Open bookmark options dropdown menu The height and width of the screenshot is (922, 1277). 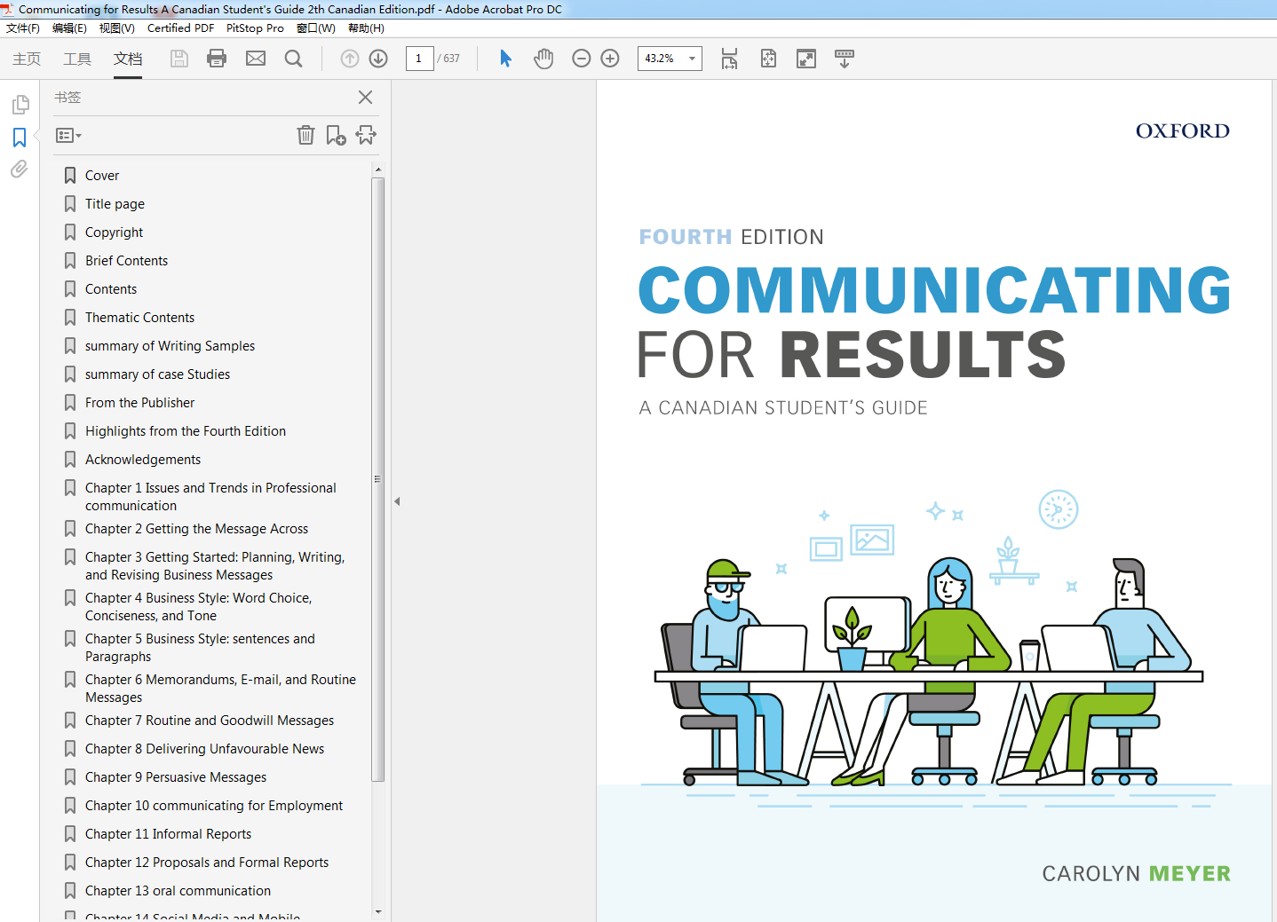click(68, 136)
